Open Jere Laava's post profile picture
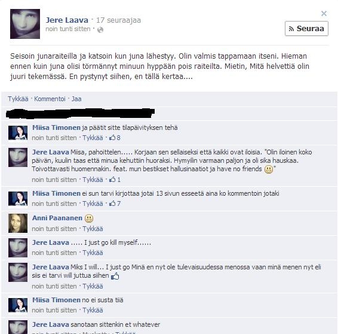 (25, 24)
